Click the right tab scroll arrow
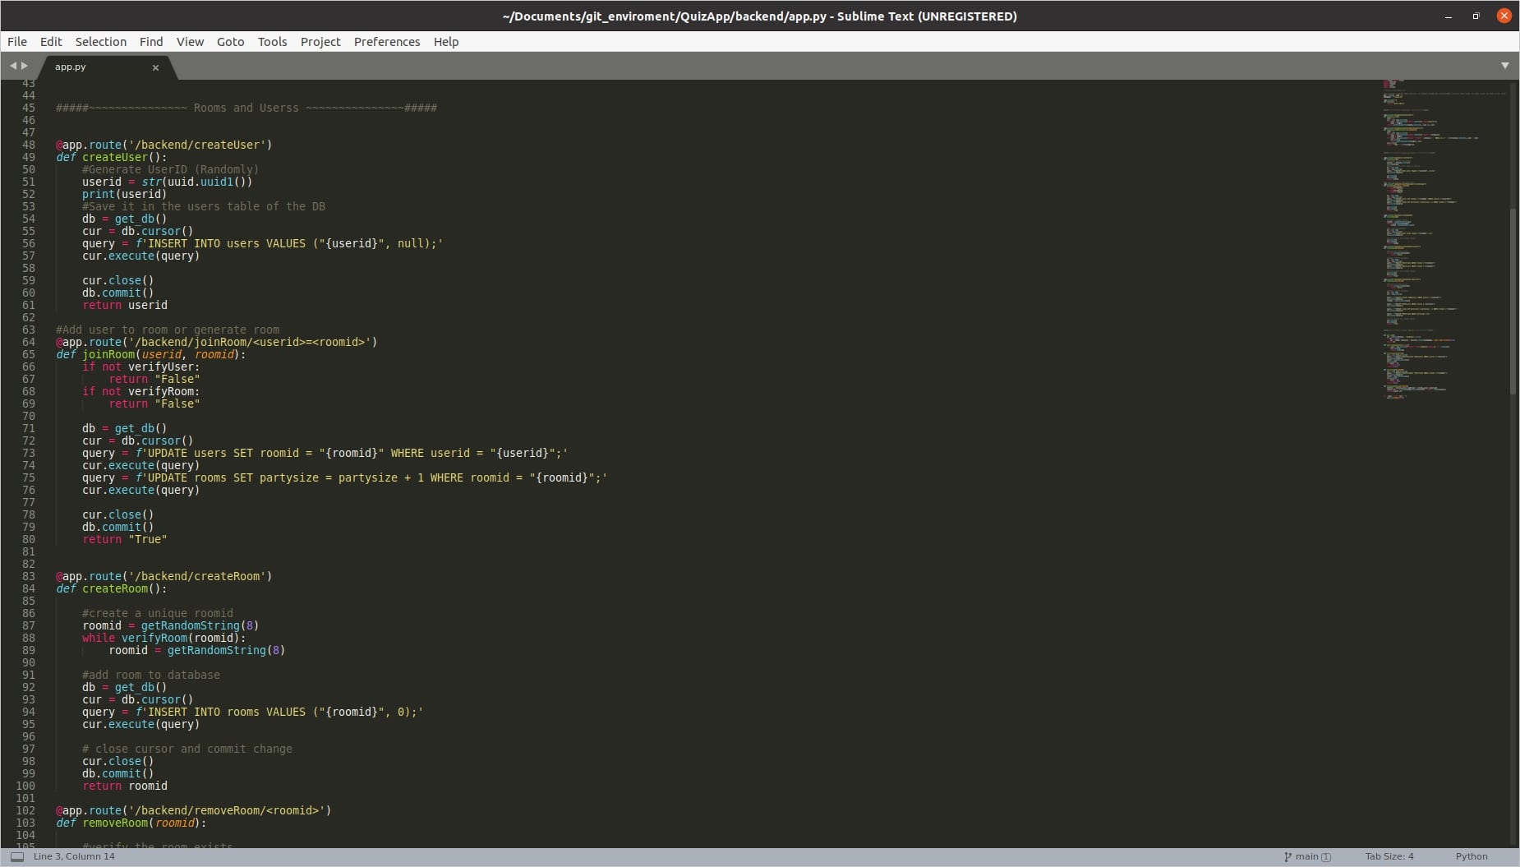 tap(25, 66)
